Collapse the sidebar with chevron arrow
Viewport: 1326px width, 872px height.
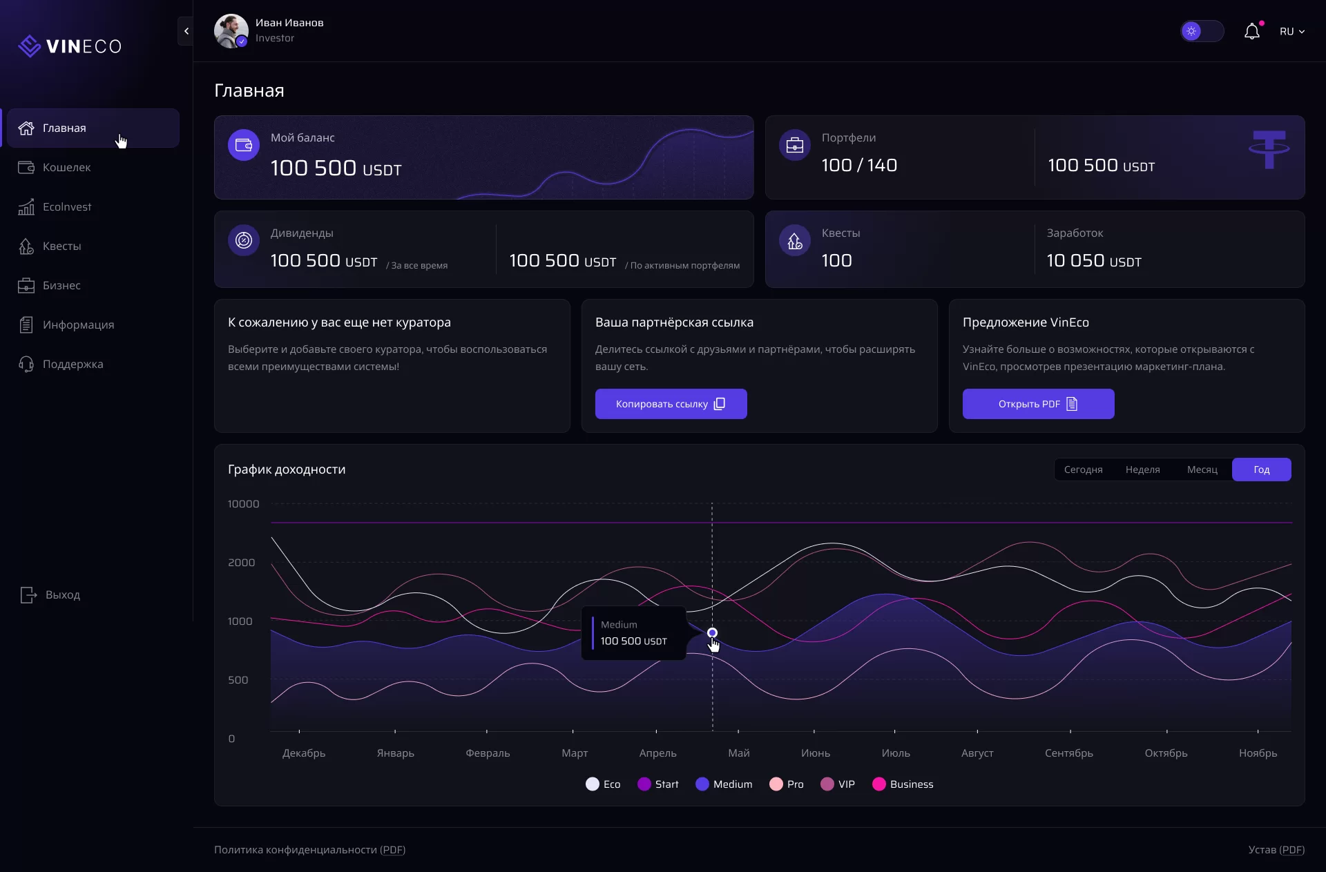coord(186,31)
